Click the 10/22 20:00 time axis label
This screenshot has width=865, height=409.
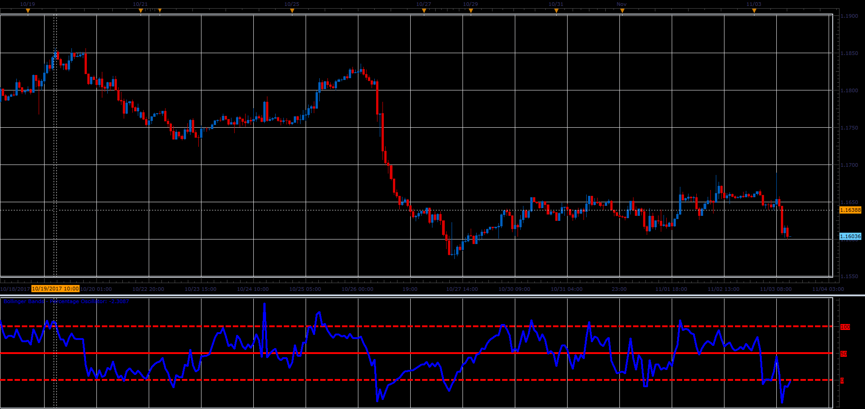(x=148, y=289)
